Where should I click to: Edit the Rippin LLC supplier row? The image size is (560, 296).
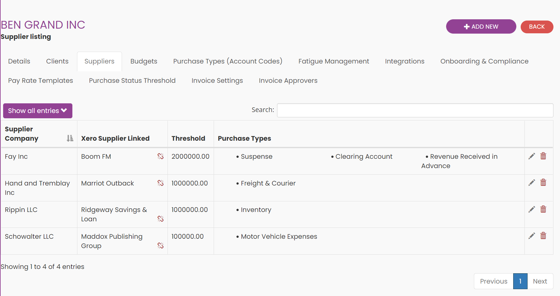coord(532,209)
